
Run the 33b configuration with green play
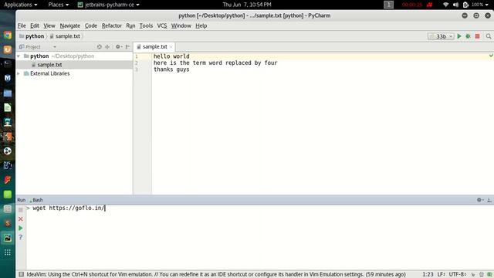[459, 36]
